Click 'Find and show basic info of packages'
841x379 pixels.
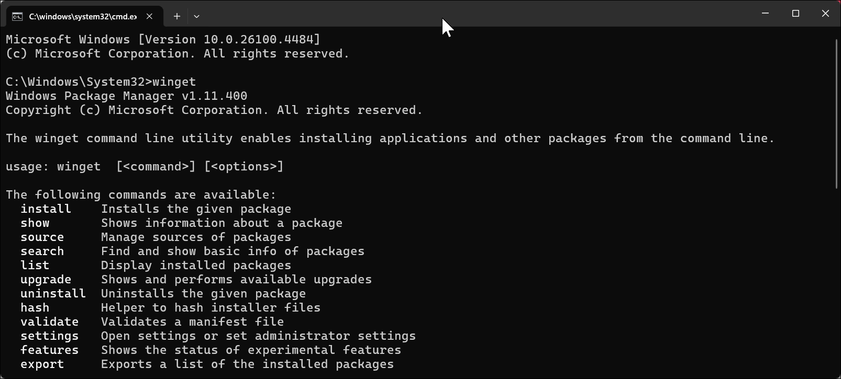233,251
